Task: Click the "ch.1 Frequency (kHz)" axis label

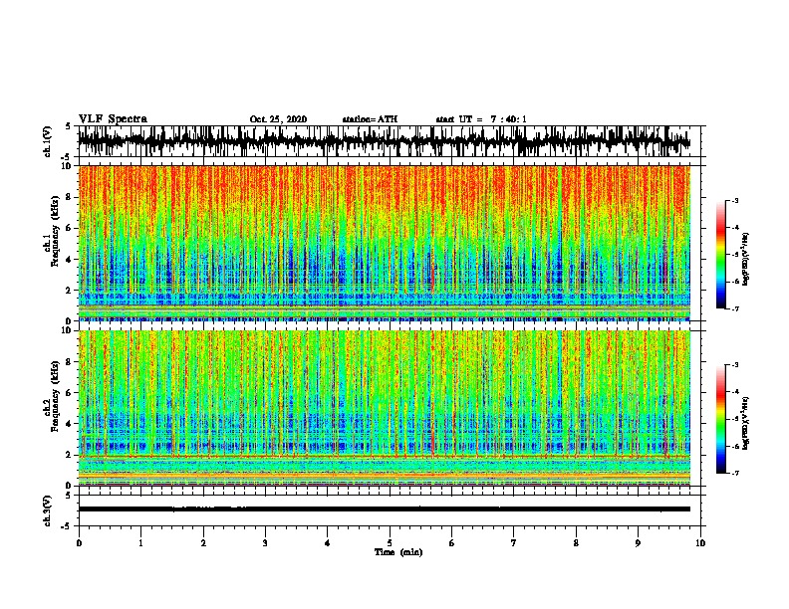Action: 52,231
